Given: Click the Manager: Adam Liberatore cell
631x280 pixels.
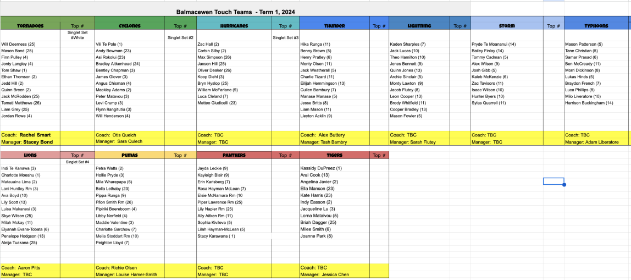Looking at the screenshot, I should (x=596, y=142).
